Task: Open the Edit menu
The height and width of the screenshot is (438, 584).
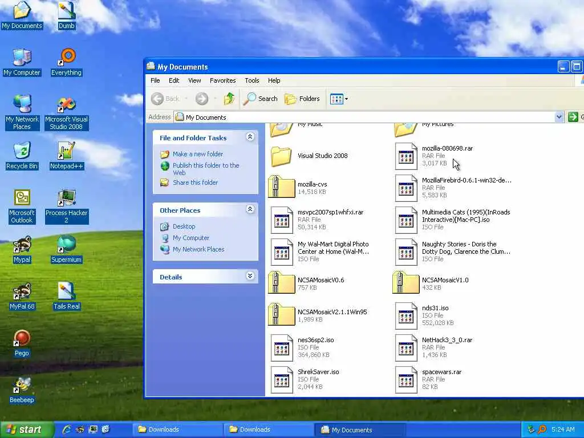Action: click(x=174, y=80)
